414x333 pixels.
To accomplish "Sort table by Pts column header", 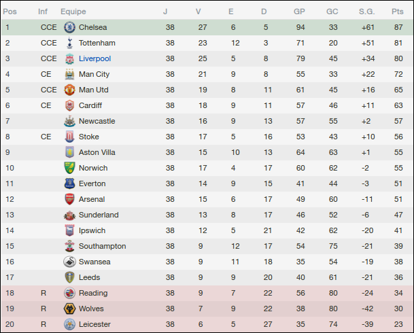I will click(398, 12).
